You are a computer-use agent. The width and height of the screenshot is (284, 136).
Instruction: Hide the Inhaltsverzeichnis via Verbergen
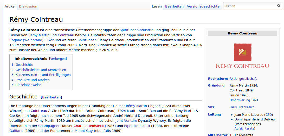(58, 59)
